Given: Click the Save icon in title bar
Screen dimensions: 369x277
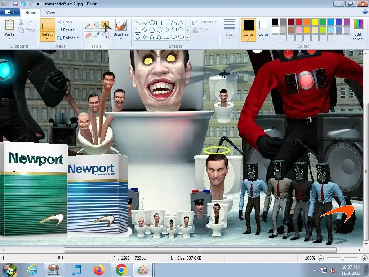Looking at the screenshot, I should [15, 4].
